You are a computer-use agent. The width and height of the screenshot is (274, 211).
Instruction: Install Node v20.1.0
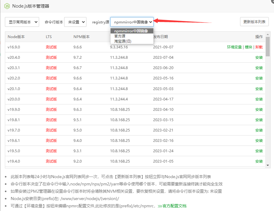pos(259,89)
